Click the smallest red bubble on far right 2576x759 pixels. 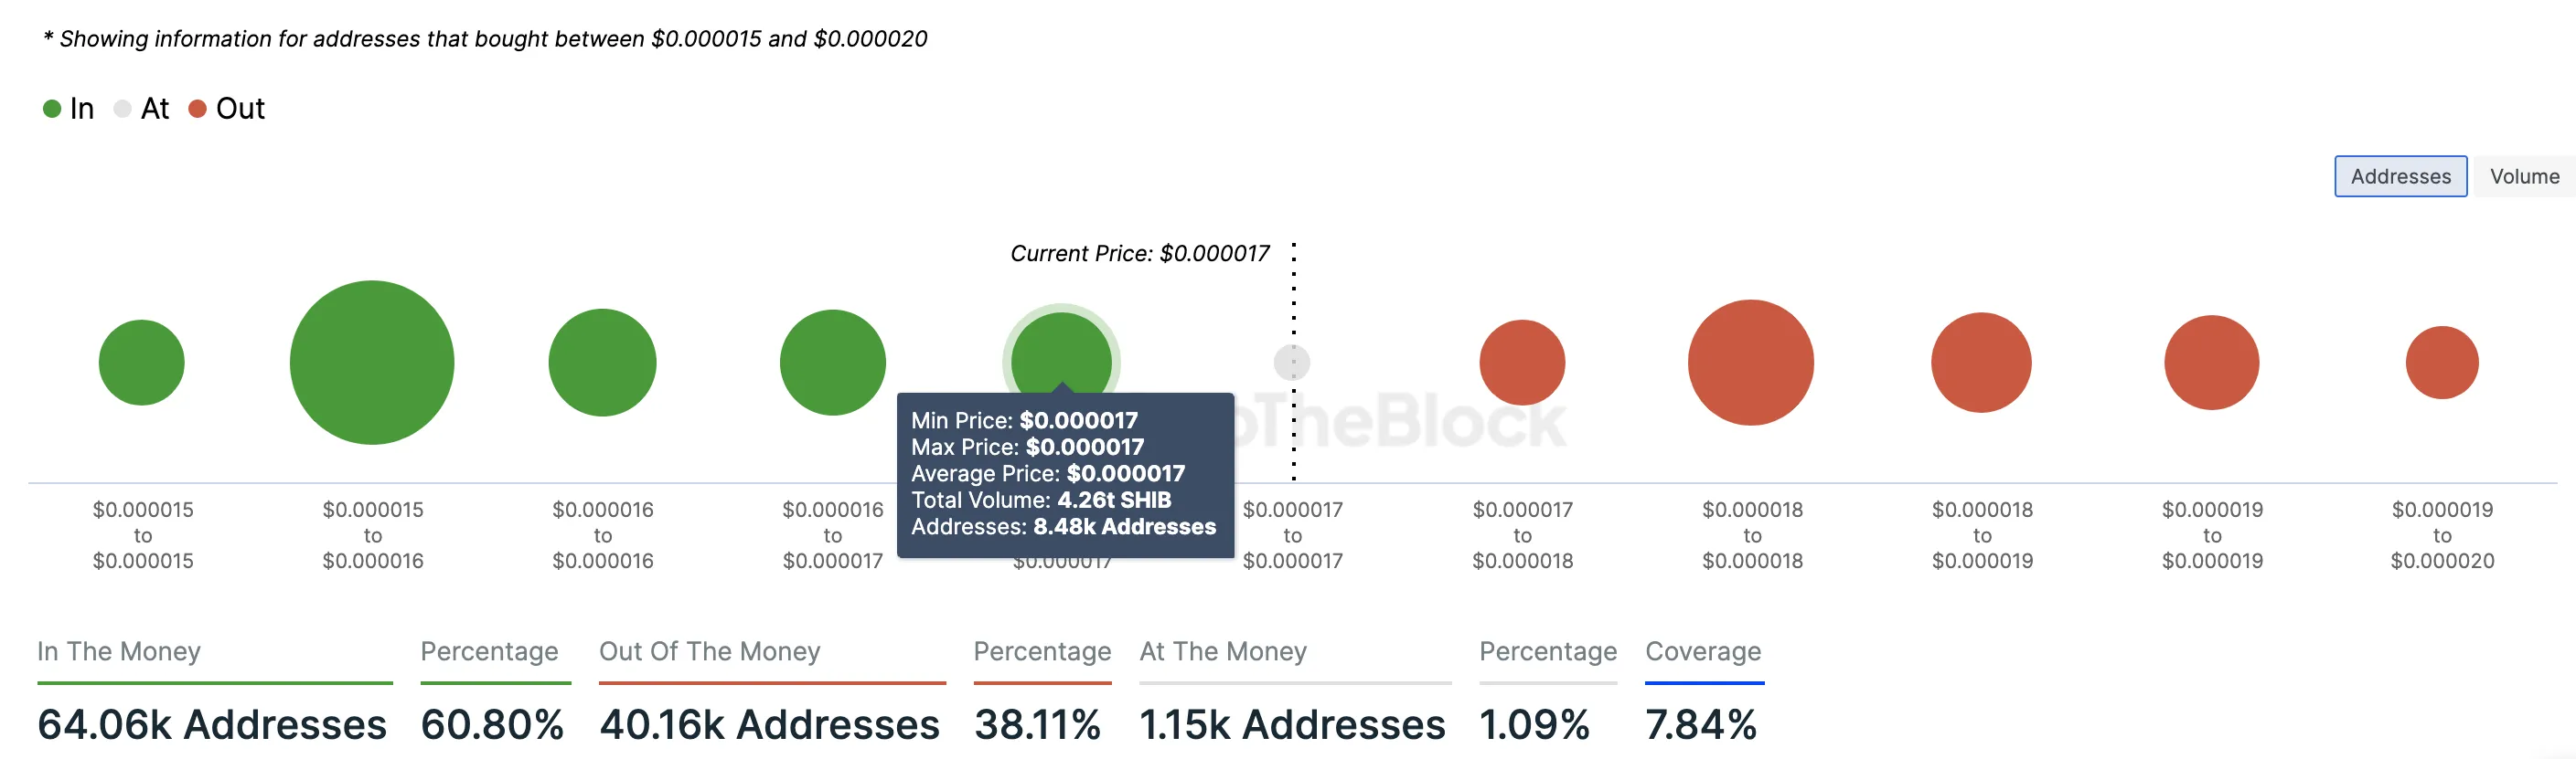(x=2442, y=363)
